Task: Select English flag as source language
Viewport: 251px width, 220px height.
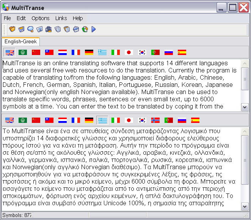Action: pyautogui.click(x=9, y=52)
